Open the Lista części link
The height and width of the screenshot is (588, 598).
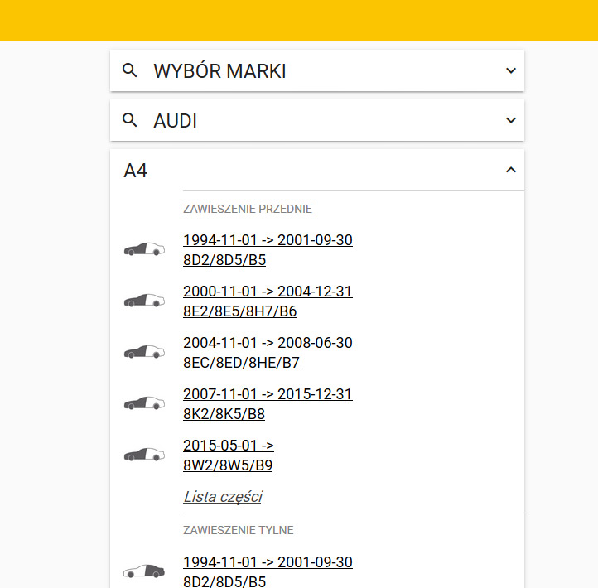222,497
